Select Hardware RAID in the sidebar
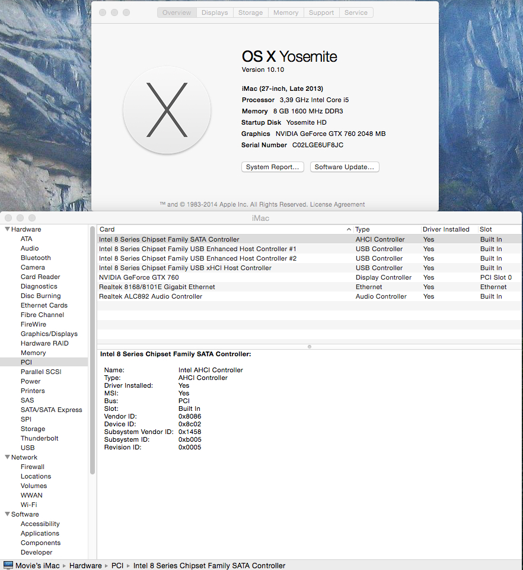523x570 pixels. pyautogui.click(x=44, y=343)
